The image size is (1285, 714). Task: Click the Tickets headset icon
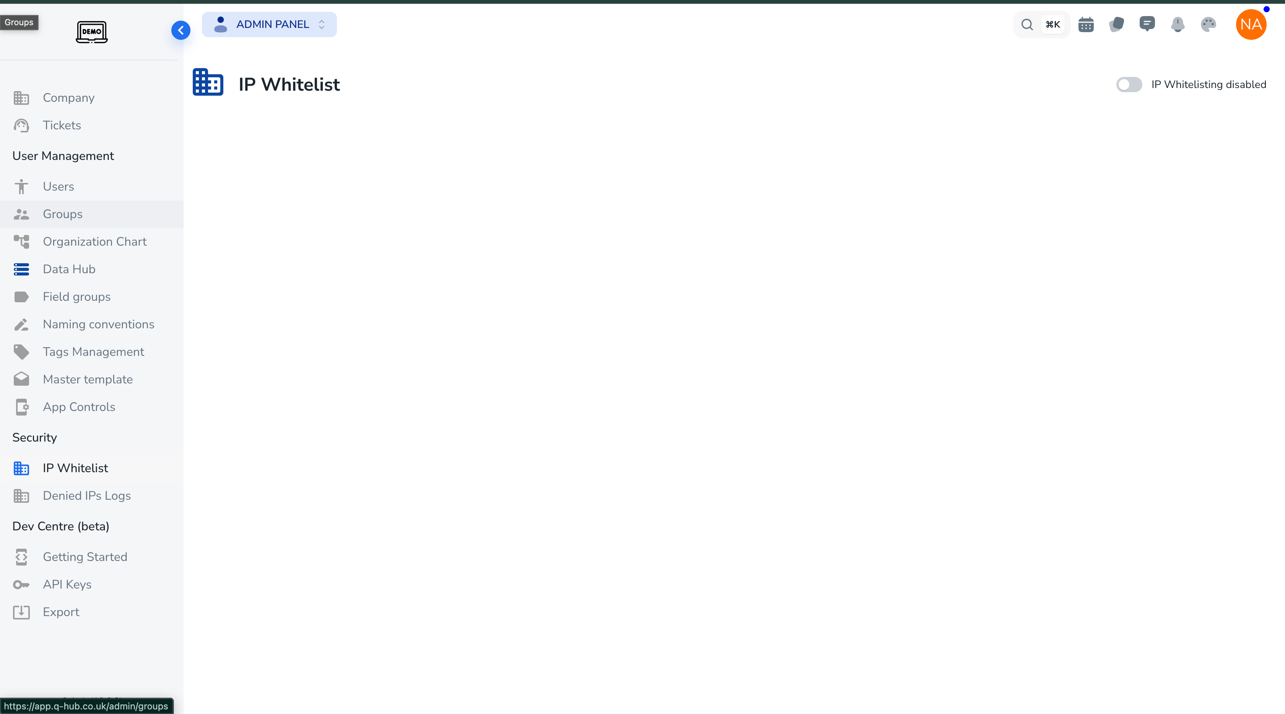point(21,125)
